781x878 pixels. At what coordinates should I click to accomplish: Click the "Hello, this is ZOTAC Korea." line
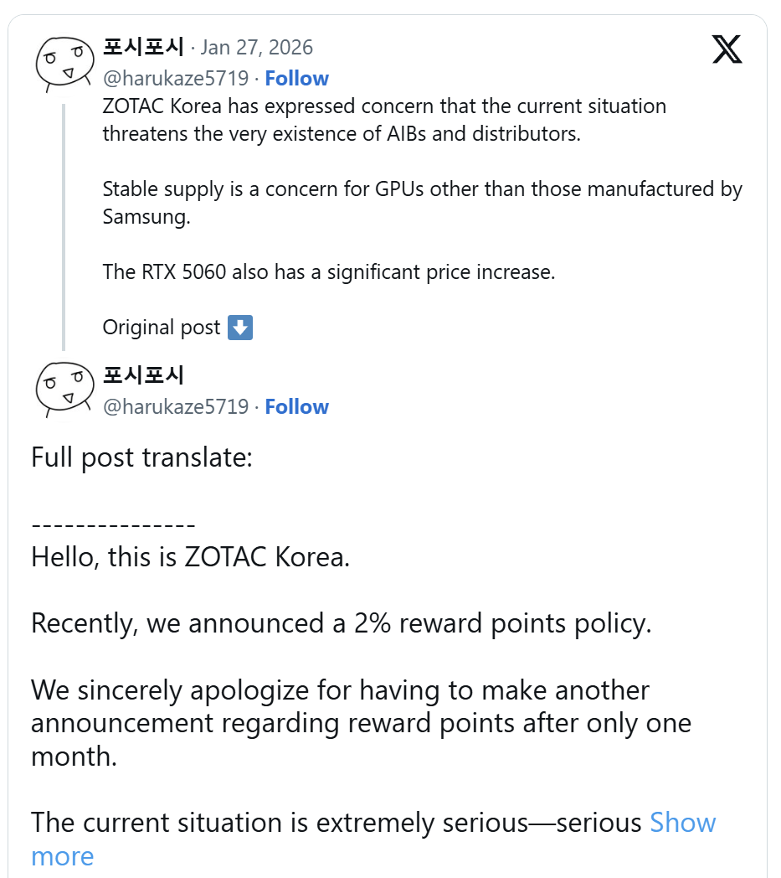click(x=190, y=557)
